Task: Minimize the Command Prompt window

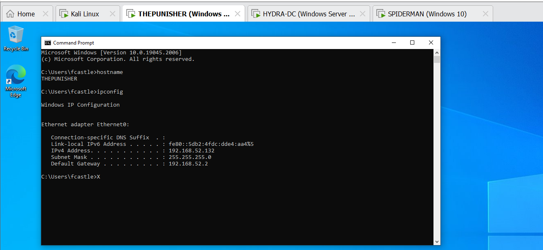Action: tap(393, 43)
